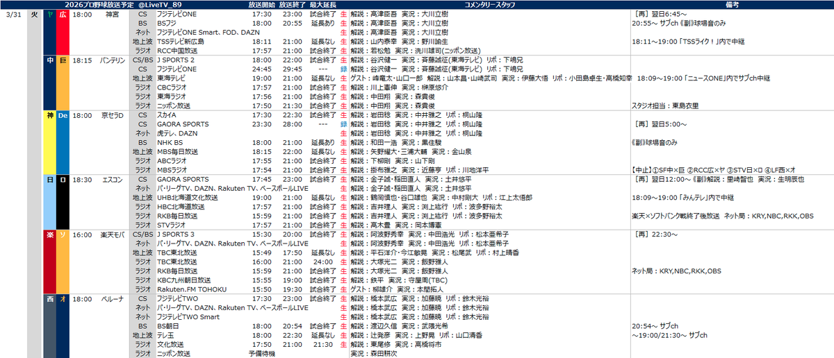The height and width of the screenshot is (358, 834).
Task: Click the crimson '楽' team cell
Action: tap(49, 262)
